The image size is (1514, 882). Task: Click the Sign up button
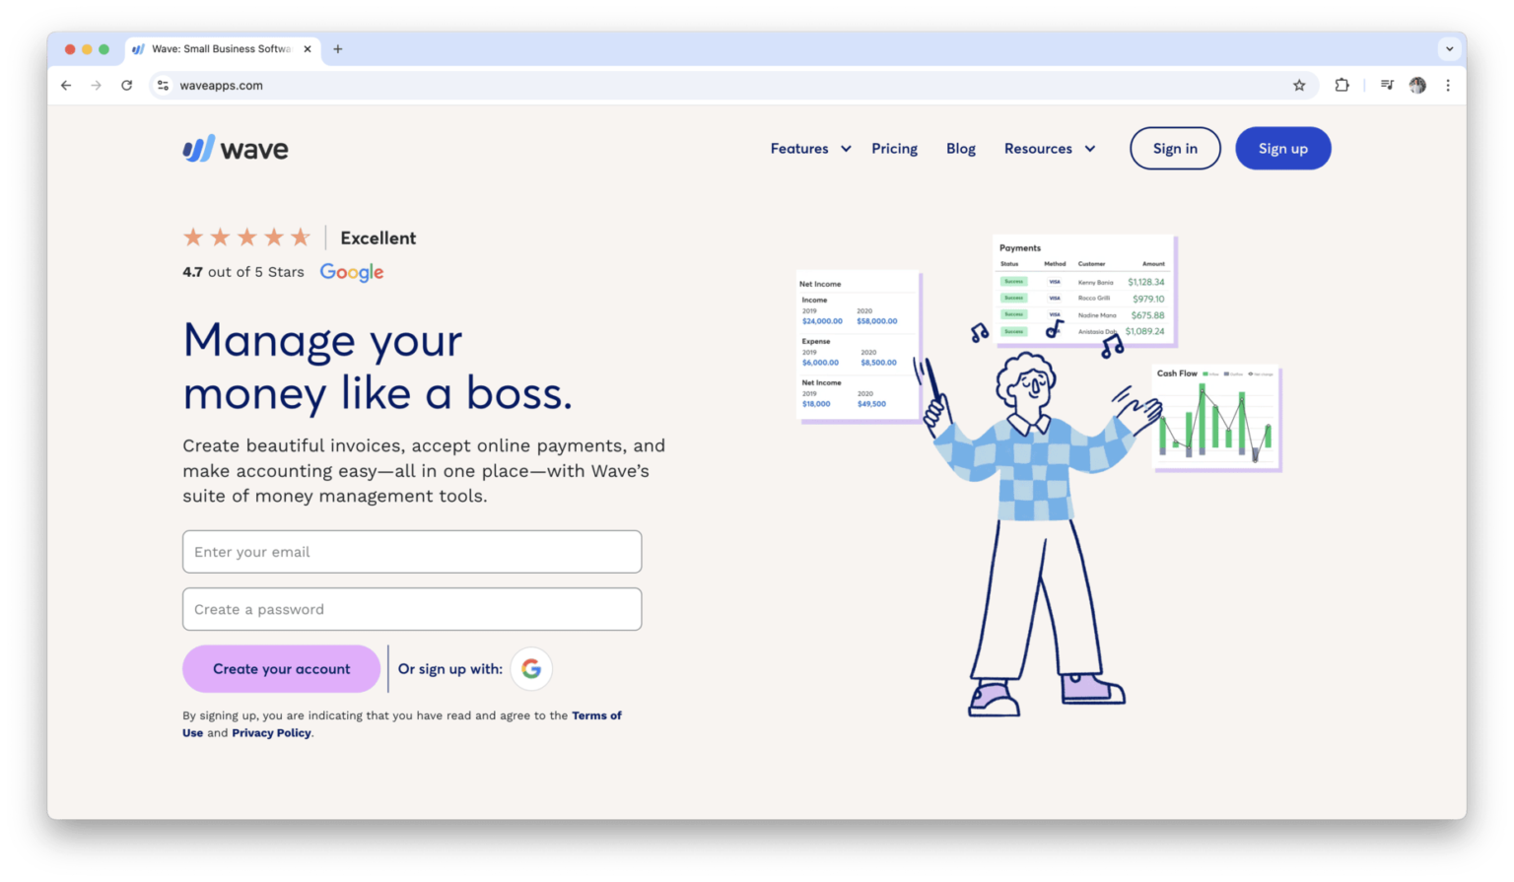point(1282,148)
